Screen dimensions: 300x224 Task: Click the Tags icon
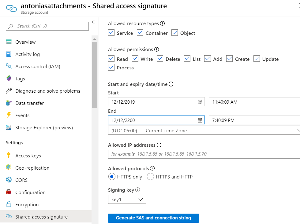9,78
